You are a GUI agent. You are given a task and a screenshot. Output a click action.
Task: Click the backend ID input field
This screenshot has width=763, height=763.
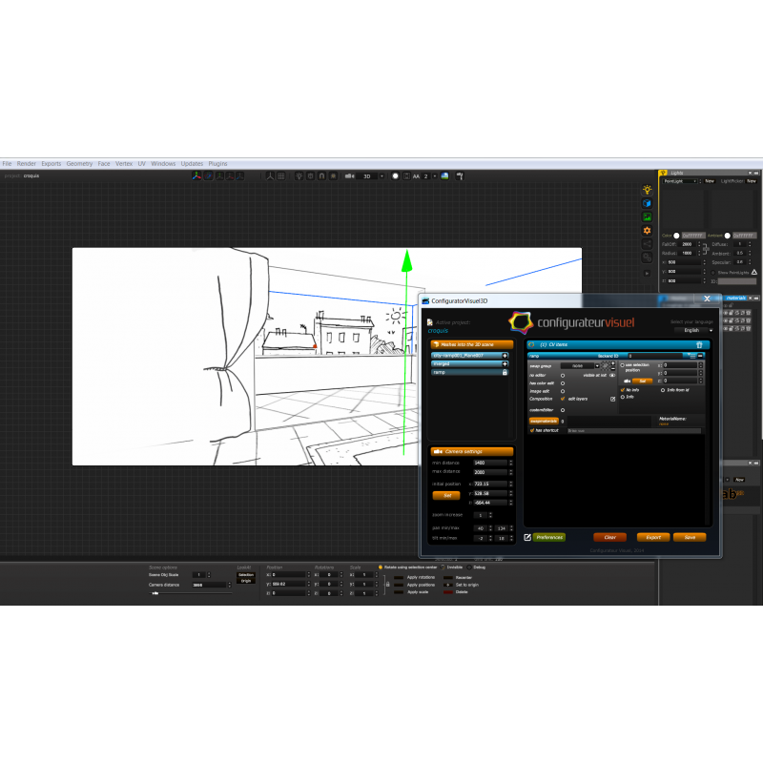point(656,356)
